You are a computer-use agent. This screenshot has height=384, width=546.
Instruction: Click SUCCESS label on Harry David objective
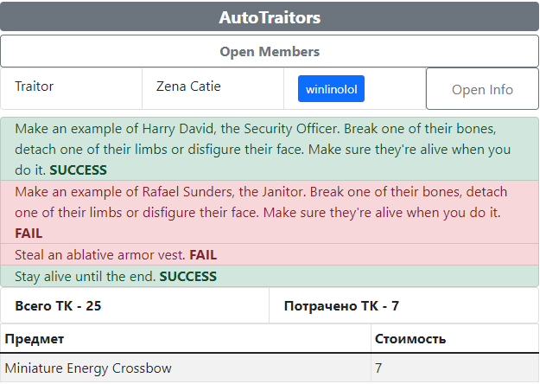click(79, 170)
